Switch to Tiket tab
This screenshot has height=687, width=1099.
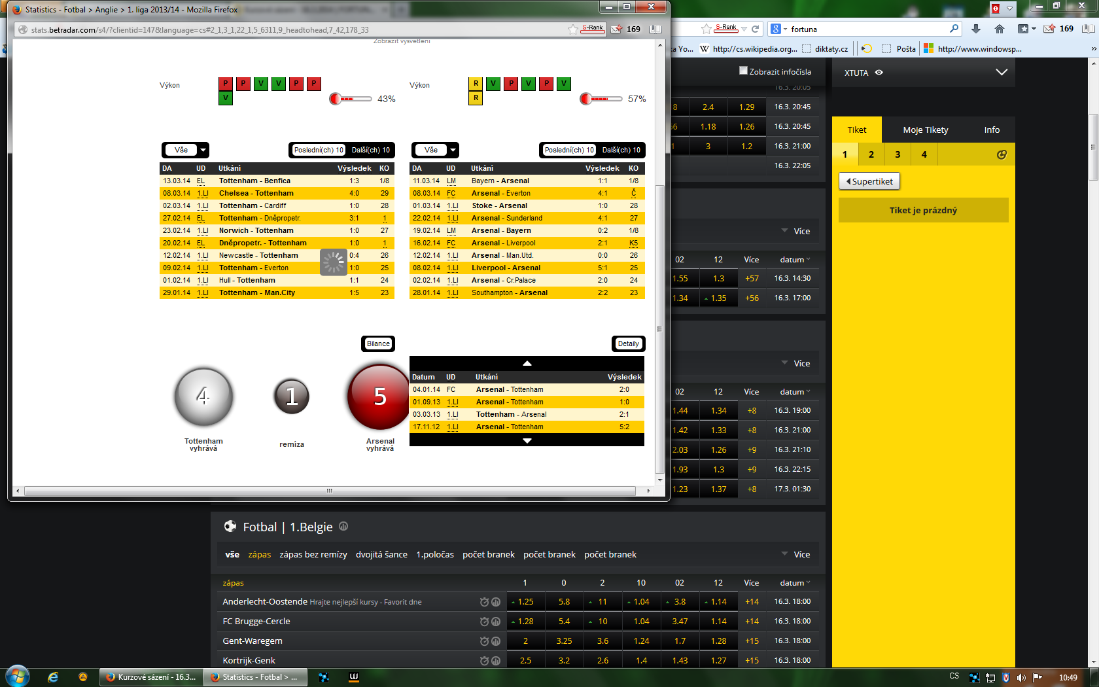click(857, 130)
